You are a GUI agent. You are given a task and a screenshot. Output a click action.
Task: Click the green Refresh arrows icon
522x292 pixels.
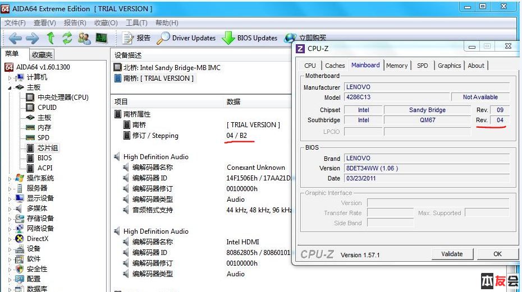tap(67, 38)
